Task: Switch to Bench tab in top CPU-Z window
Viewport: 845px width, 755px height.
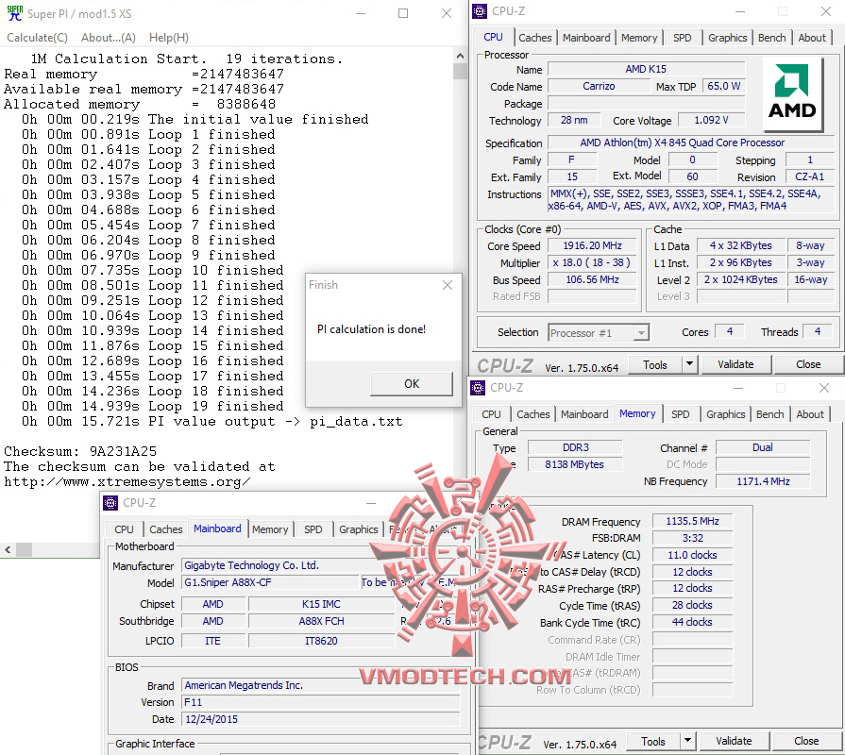Action: [x=771, y=38]
